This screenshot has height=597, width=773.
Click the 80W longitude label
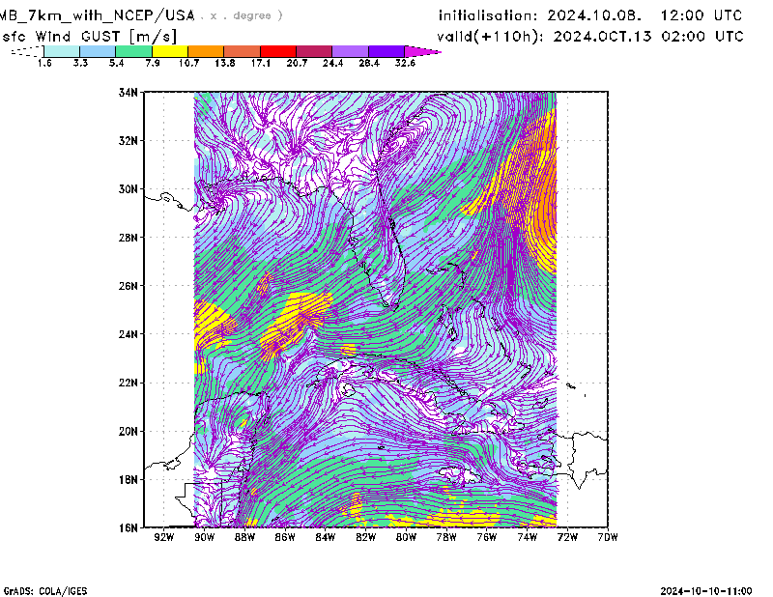pyautogui.click(x=406, y=537)
